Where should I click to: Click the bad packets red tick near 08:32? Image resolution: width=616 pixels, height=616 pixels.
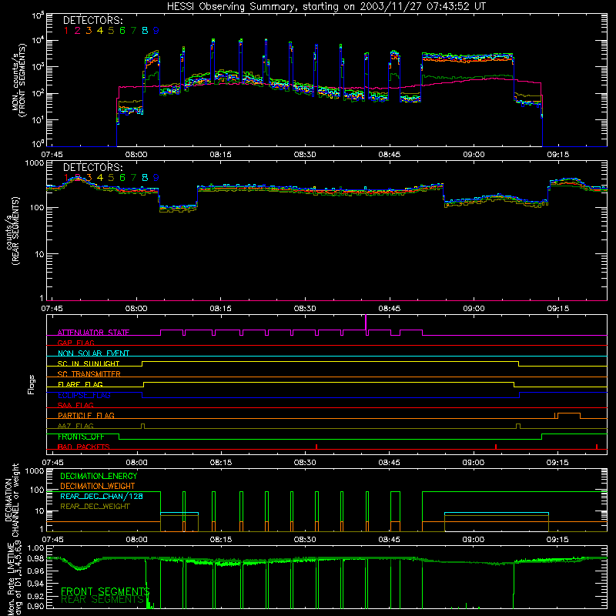coord(316,447)
